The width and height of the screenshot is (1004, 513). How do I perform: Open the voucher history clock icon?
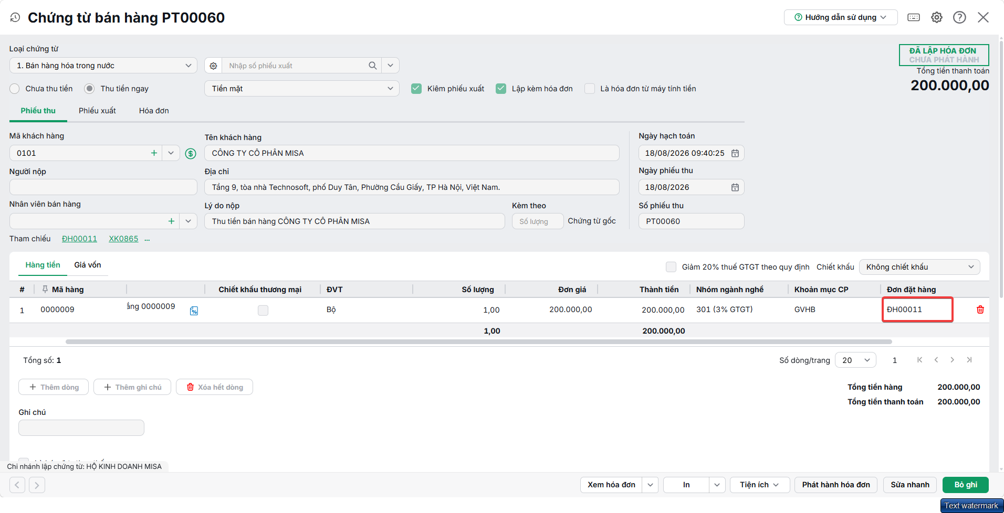[x=15, y=17]
